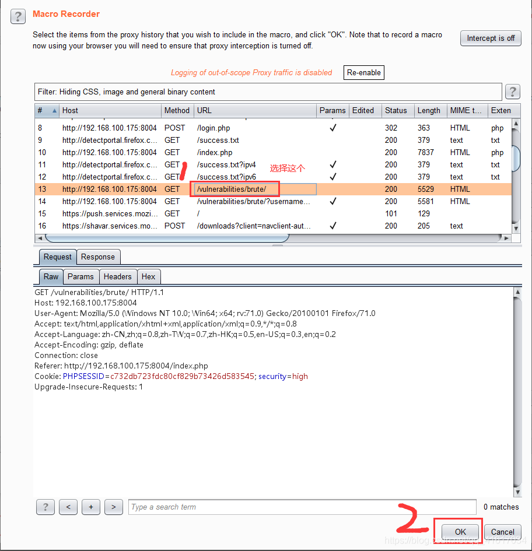532x551 pixels.
Task: Click the help icon beside the filter bar
Action: click(512, 92)
